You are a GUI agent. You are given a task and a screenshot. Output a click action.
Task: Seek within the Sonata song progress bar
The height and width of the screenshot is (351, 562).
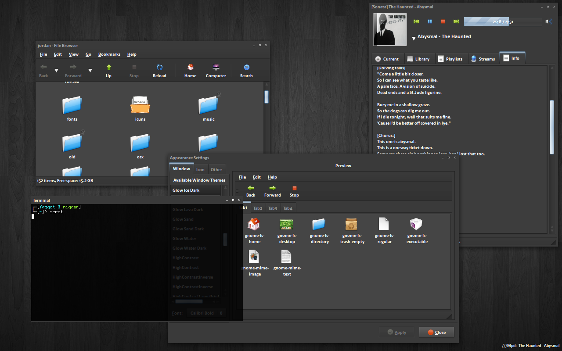pyautogui.click(x=503, y=21)
